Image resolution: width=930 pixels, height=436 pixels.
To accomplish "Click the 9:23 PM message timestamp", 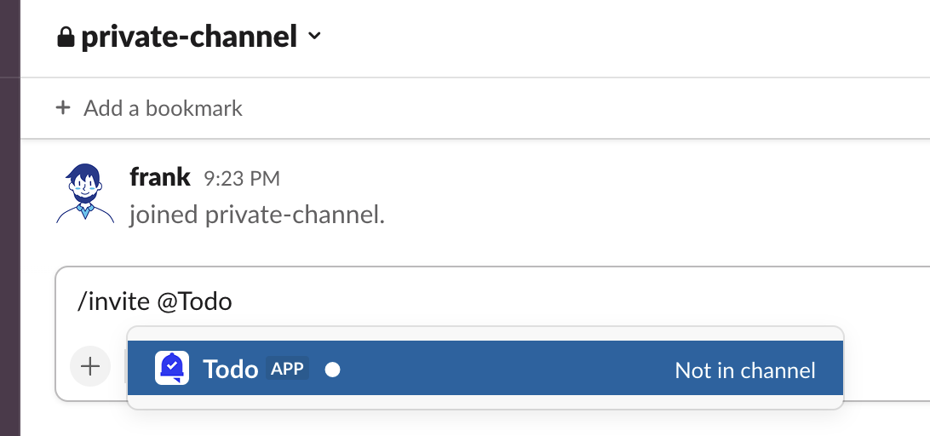I will click(x=242, y=179).
